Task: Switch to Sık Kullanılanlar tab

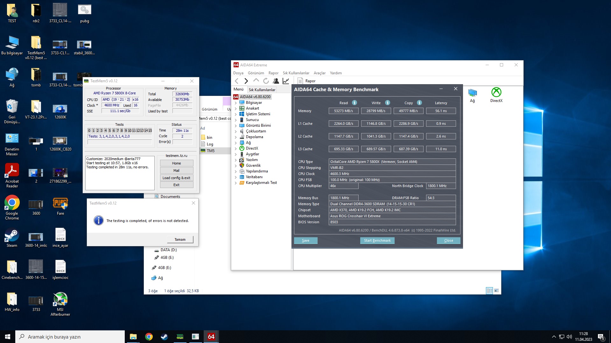Action: click(x=262, y=90)
